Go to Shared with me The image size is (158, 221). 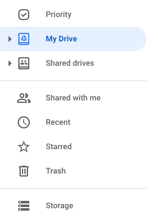coord(73,98)
